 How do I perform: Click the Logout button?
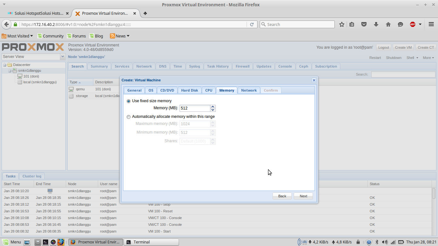click(x=383, y=47)
